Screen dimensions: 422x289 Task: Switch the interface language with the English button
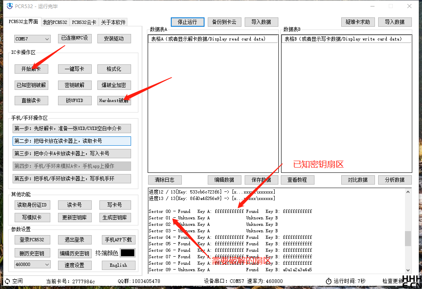(x=118, y=265)
